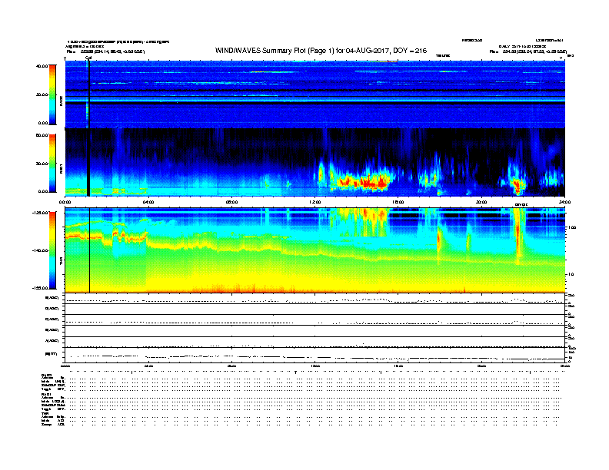Click the TNR heading in bottom status table

[45, 413]
